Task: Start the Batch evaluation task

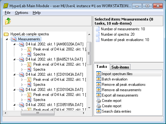Action: 115,79
